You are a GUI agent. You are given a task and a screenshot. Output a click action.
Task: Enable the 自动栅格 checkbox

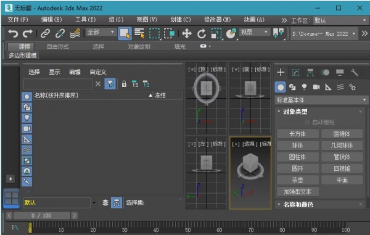(x=307, y=122)
